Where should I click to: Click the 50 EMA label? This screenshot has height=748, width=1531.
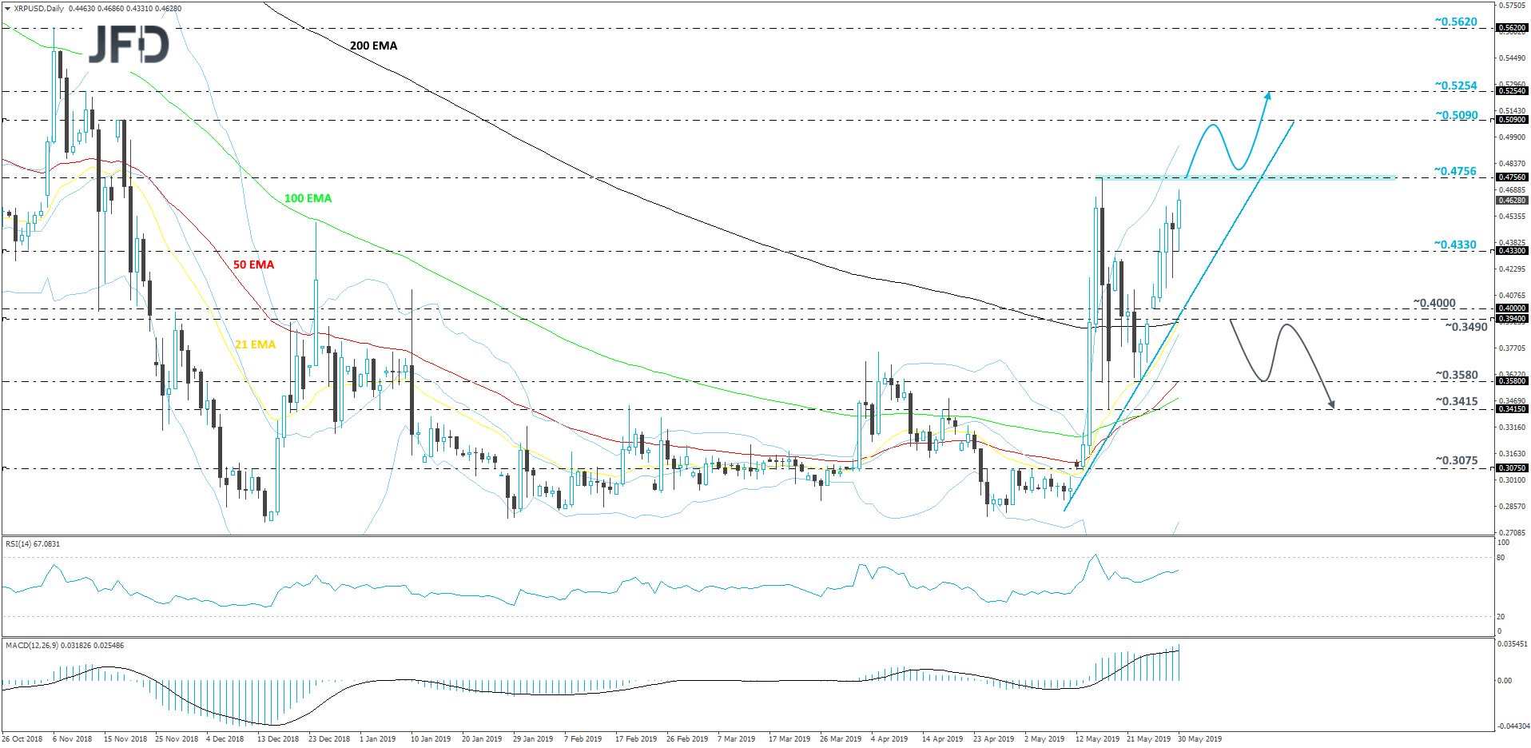click(253, 264)
